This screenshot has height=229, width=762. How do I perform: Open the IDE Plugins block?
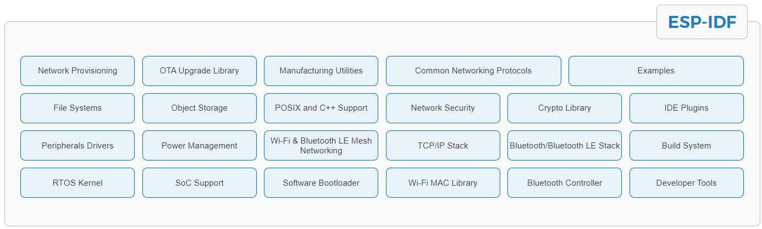(x=687, y=108)
